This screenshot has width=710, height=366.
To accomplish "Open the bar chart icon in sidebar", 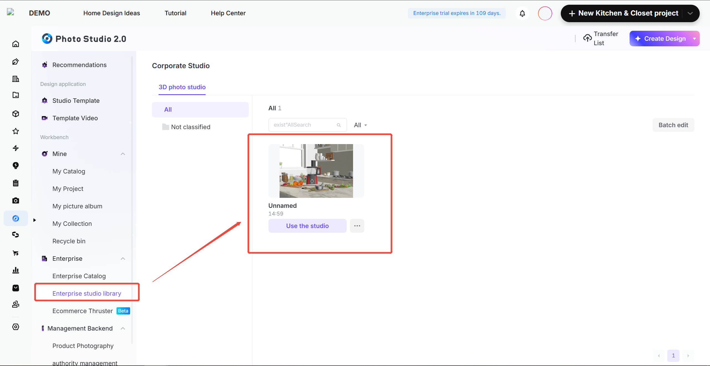I will [16, 270].
